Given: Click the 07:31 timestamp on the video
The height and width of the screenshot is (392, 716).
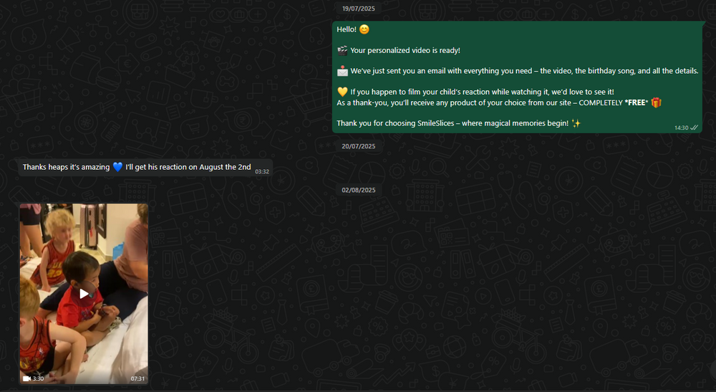Looking at the screenshot, I should click(x=137, y=378).
